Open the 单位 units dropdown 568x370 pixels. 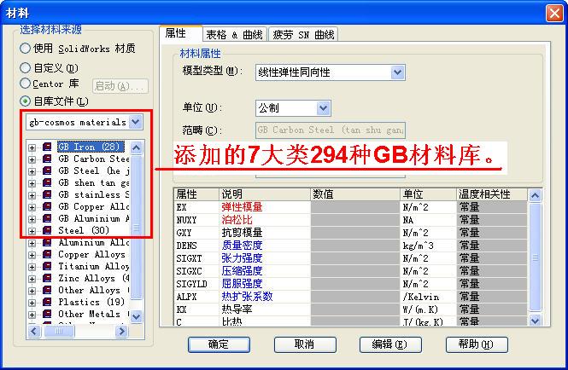pos(323,108)
